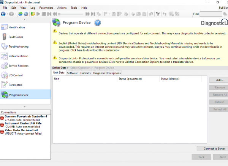Click the binoculars search icon next to Find
Image resolution: width=228 pixels, height=166 pixels.
[x=225, y=14]
